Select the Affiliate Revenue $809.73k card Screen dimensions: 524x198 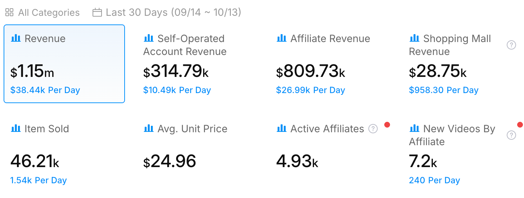pyautogui.click(x=330, y=64)
